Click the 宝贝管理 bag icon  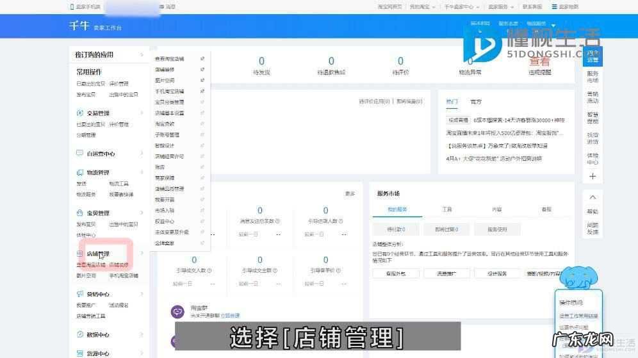[79, 213]
